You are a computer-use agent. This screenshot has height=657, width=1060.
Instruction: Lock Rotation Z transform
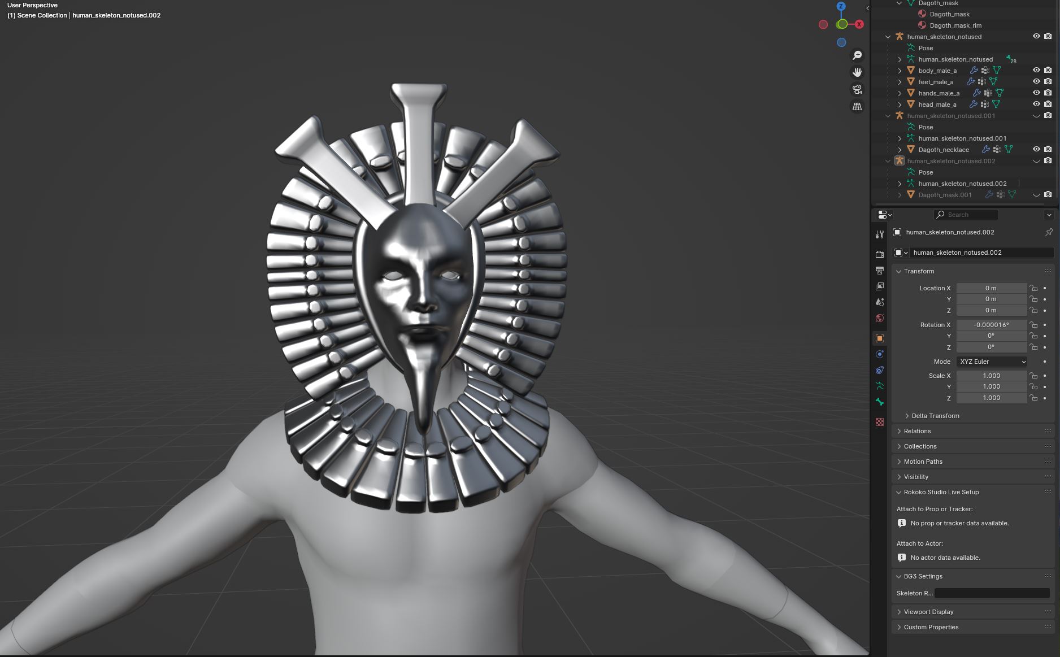tap(1033, 347)
